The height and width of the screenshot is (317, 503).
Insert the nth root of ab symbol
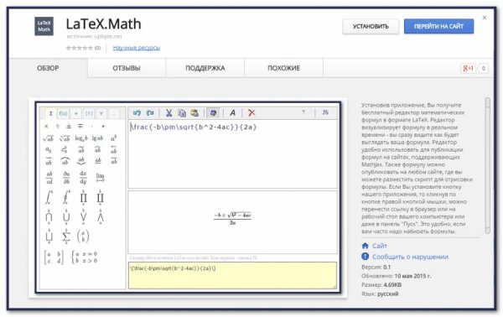point(65,138)
